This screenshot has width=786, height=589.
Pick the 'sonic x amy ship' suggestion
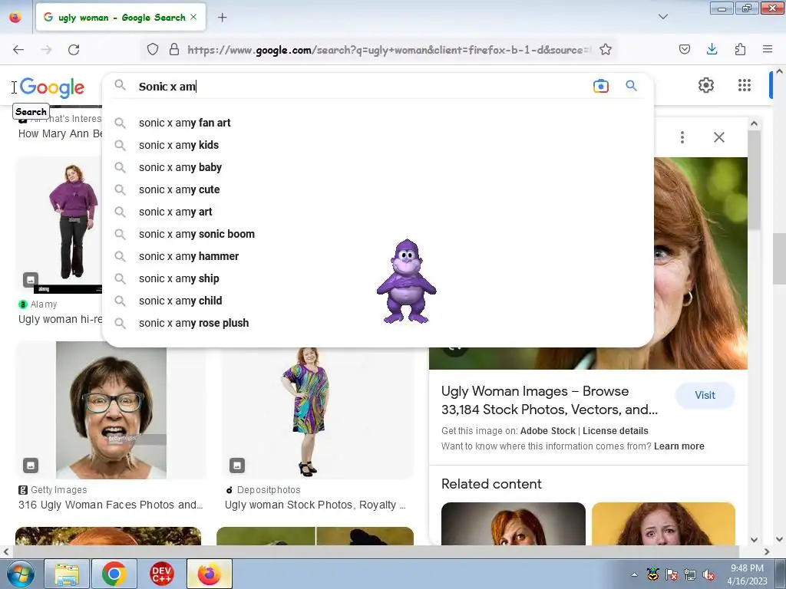[x=378, y=278]
